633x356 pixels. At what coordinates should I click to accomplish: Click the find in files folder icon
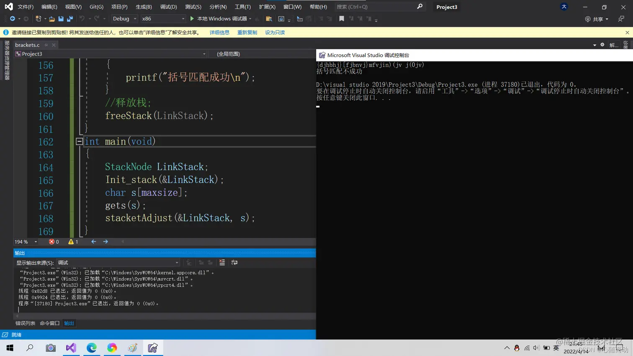269,19
